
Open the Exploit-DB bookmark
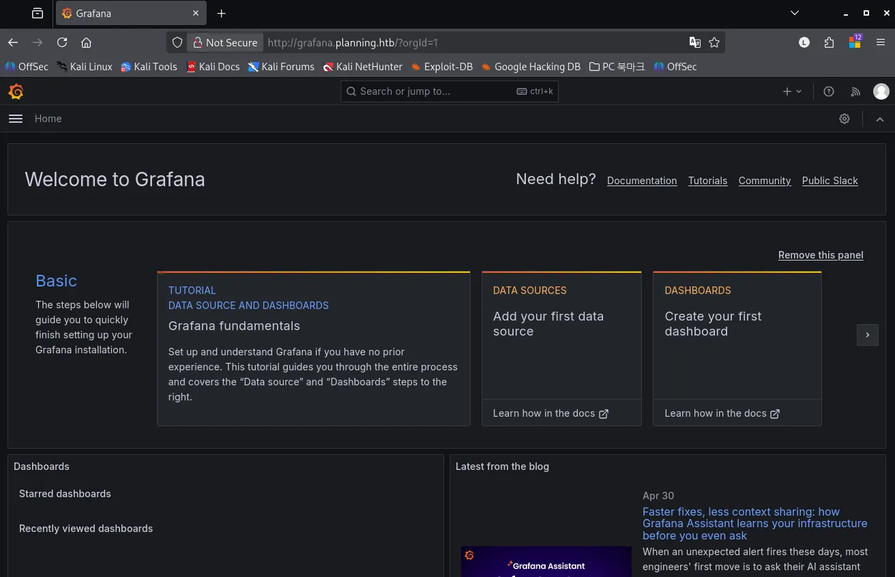442,67
